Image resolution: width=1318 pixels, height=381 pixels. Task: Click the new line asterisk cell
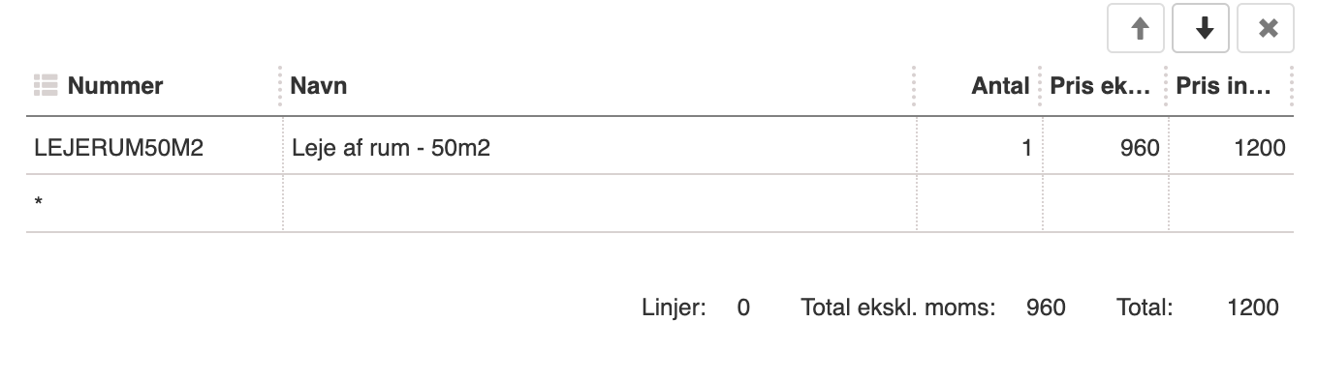(154, 204)
